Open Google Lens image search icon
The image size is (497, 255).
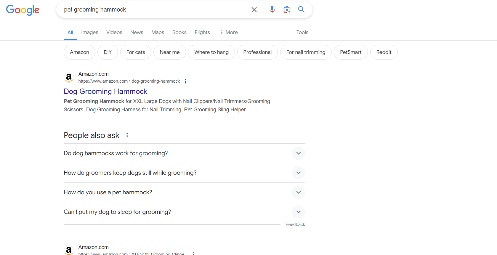(x=287, y=9)
